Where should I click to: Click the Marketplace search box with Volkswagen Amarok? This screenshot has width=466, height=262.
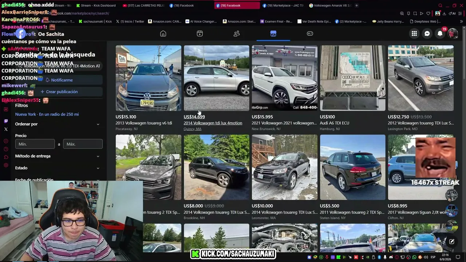59,66
